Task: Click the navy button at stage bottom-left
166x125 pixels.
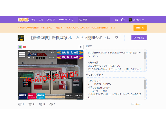Action: [x=23, y=96]
